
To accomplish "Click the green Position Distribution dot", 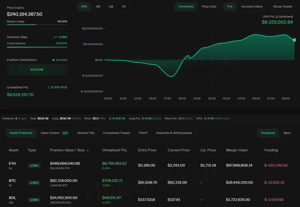I will (53, 60).
